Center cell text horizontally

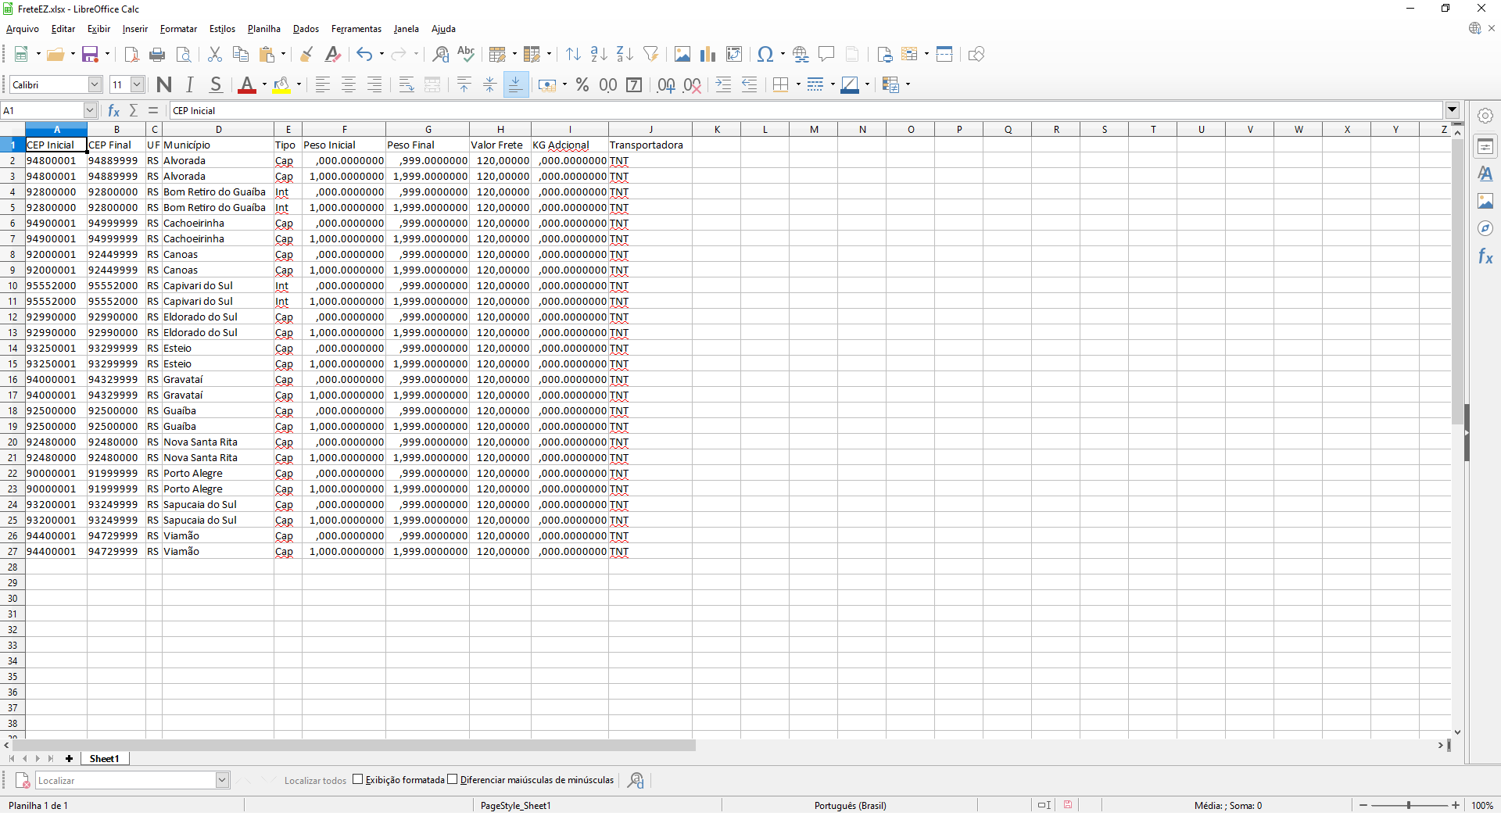349,84
